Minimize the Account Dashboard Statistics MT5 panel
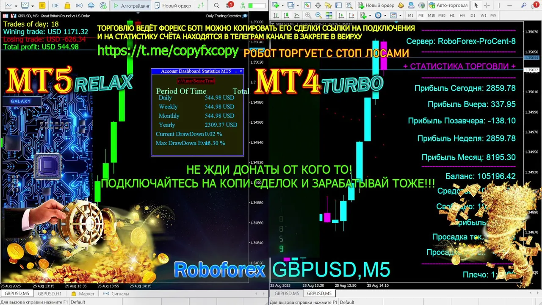Screen dimensions: 542x305 point(236,71)
